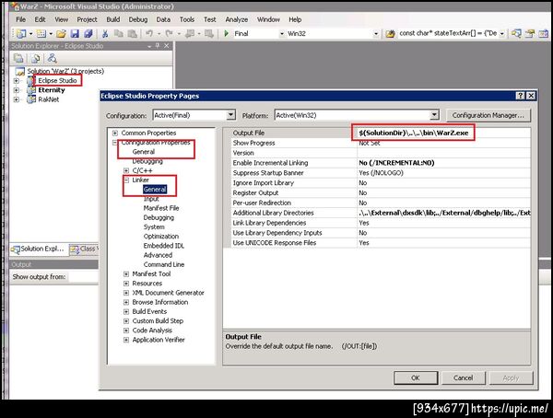Open the Build menu
Image resolution: width=553 pixels, height=418 pixels.
tap(113, 19)
